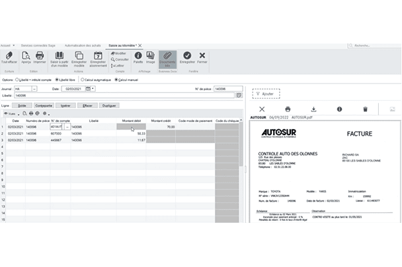The width and height of the screenshot is (402, 267).
Task: Click the grid toolbar globe icon
Action: [x=38, y=113]
